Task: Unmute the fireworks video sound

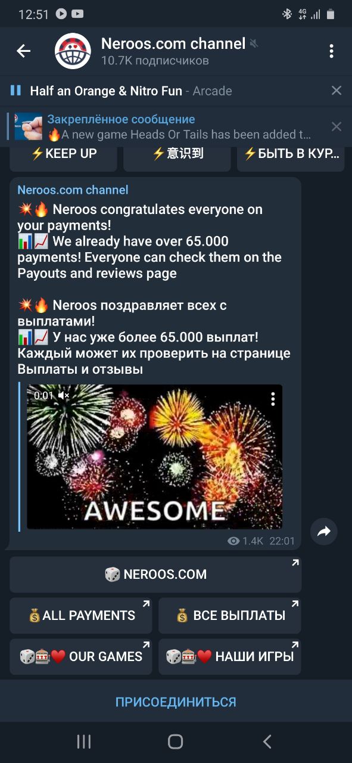Action: click(x=64, y=395)
